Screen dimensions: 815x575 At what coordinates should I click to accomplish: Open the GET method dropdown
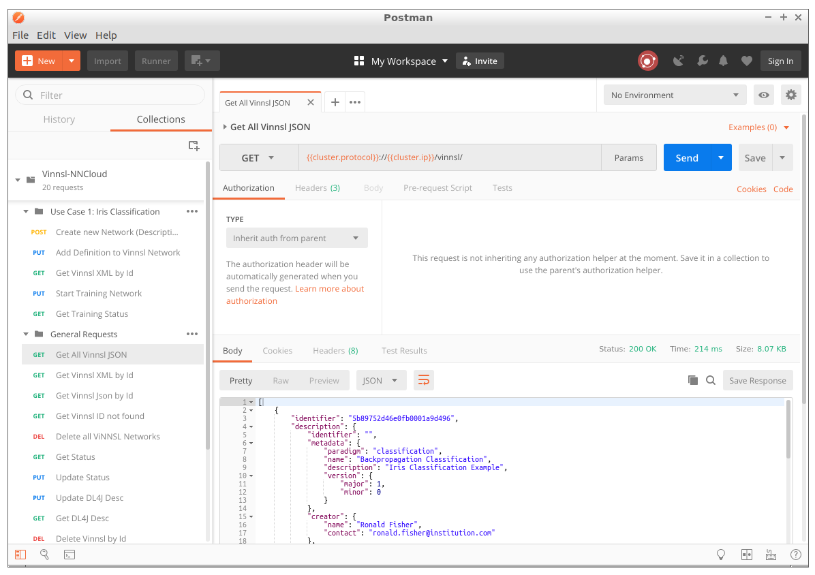pos(259,158)
